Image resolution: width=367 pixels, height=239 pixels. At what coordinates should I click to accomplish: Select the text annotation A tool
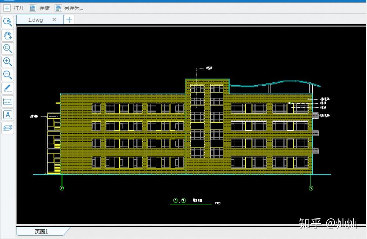coord(8,115)
